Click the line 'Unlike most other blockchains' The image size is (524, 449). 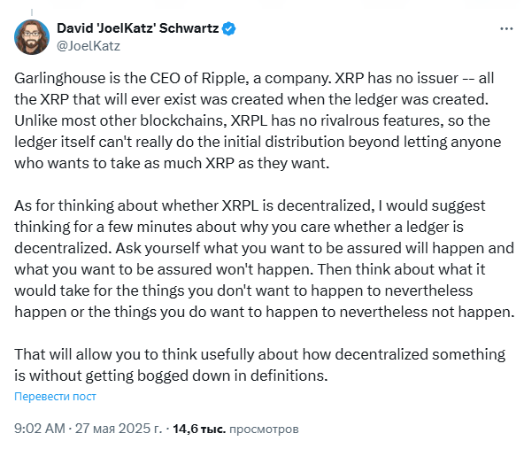[252, 120]
